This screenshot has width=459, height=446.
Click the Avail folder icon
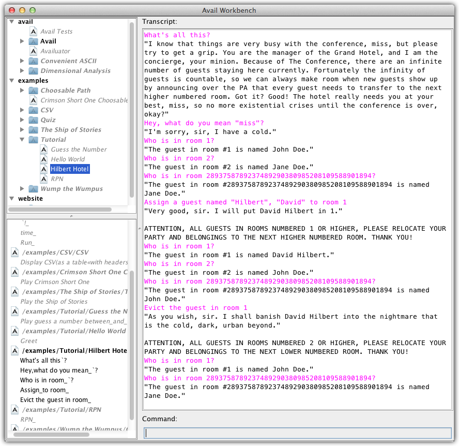point(34,41)
